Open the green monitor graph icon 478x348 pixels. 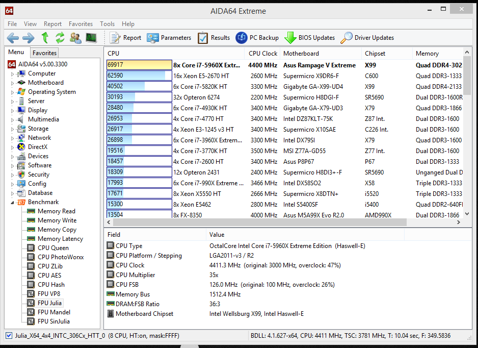tap(91, 38)
